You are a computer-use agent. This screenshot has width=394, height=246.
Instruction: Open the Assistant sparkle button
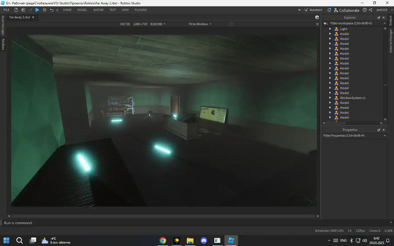[313, 10]
